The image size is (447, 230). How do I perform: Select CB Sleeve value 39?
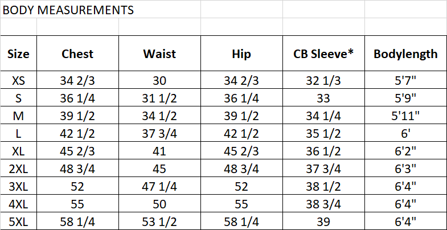pyautogui.click(x=323, y=221)
